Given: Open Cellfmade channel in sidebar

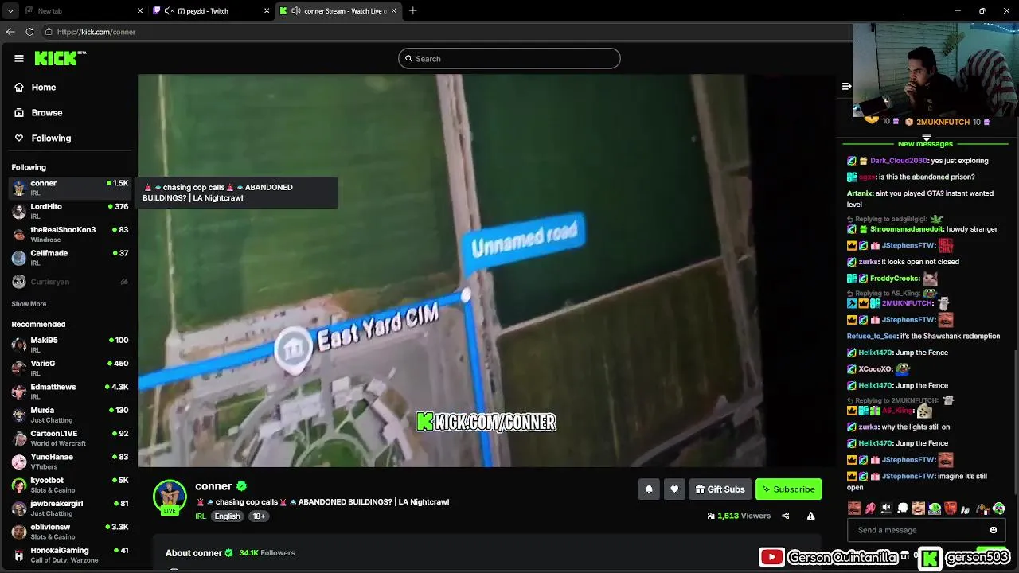Looking at the screenshot, I should (x=70, y=257).
